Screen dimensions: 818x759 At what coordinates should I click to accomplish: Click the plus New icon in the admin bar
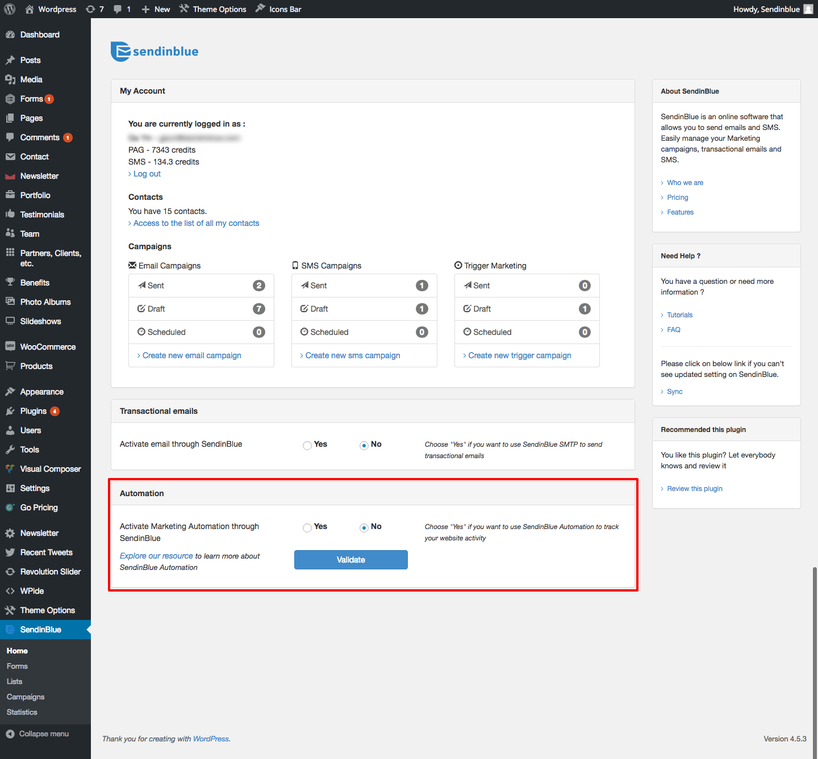(x=145, y=9)
